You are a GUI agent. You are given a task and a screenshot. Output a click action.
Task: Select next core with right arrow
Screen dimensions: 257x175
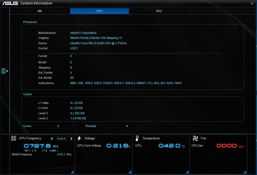71,139
